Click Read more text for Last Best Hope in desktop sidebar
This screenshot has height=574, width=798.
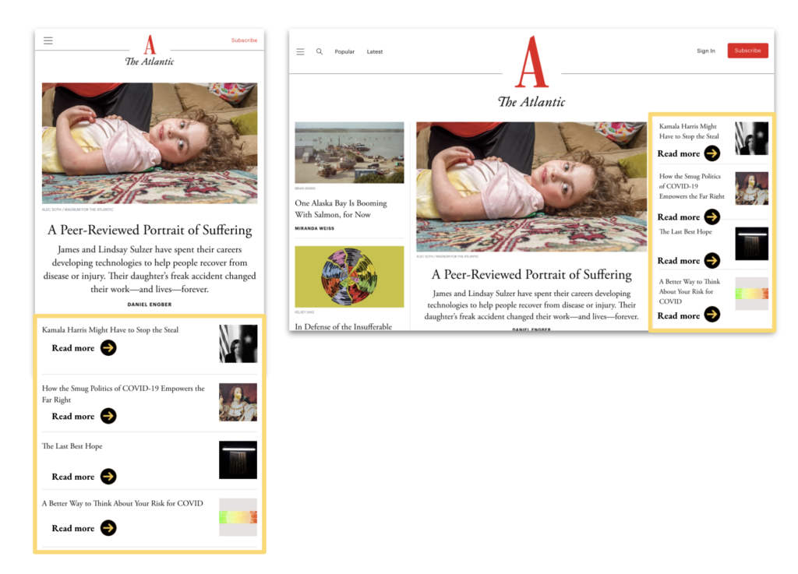tap(679, 261)
